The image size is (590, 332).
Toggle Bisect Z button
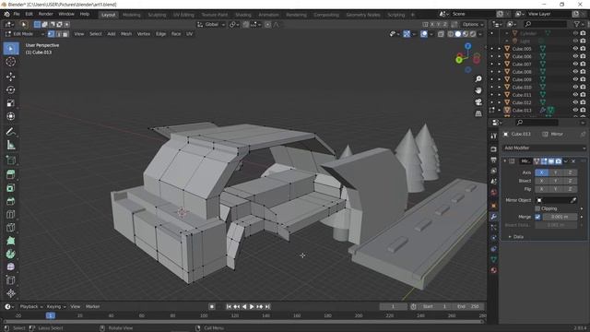click(x=570, y=181)
